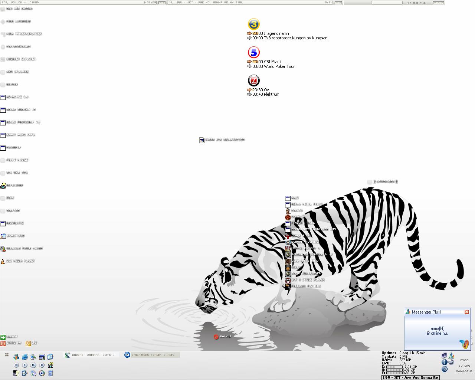
Task: Launch SOF II Multiplayer
Action: coord(303,273)
